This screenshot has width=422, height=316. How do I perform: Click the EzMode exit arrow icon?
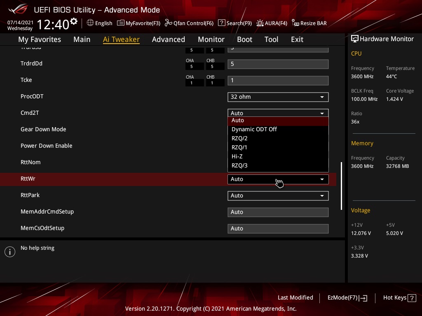(x=363, y=298)
